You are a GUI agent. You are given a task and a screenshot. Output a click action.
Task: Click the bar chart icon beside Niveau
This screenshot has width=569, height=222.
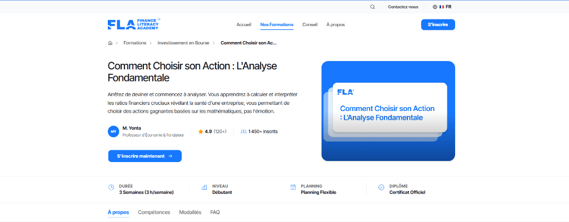204,188
